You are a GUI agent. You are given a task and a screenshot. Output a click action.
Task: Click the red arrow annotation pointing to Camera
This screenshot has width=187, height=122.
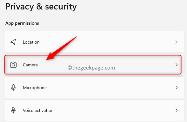point(61,48)
